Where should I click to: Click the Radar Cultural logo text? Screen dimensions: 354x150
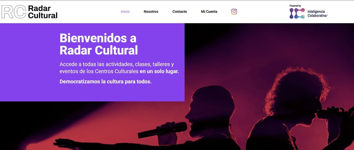(43, 12)
